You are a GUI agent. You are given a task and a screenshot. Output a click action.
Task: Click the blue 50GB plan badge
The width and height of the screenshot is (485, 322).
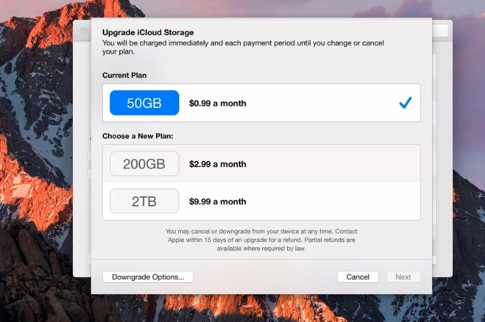pyautogui.click(x=144, y=103)
